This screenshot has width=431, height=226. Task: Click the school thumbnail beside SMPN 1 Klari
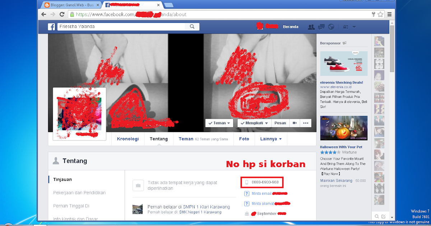[138, 209]
